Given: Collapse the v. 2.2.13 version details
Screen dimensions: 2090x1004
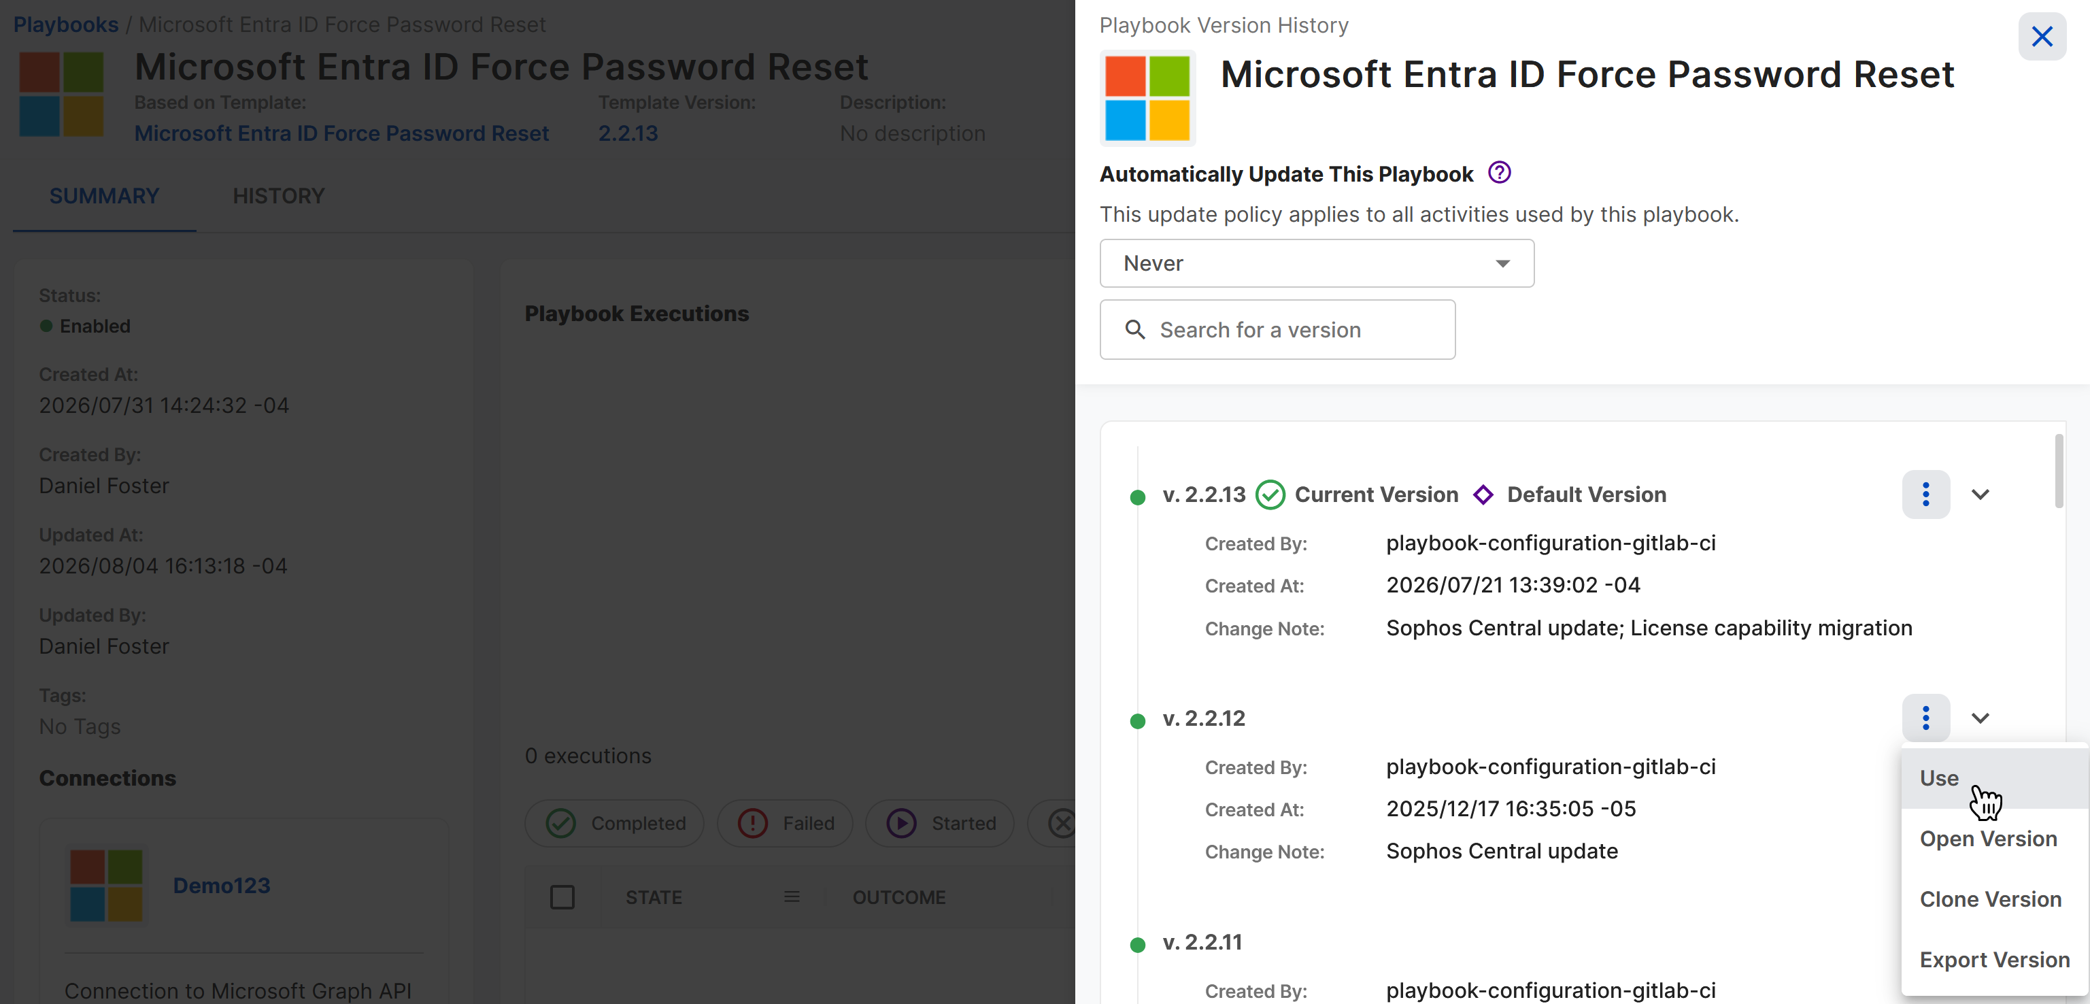Looking at the screenshot, I should click(1980, 495).
